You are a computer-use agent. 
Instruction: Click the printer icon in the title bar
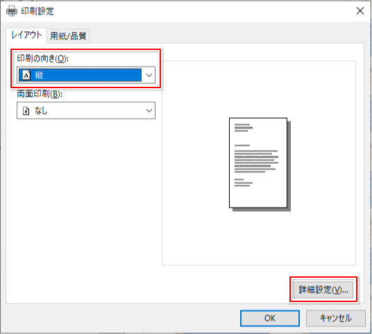click(x=11, y=10)
